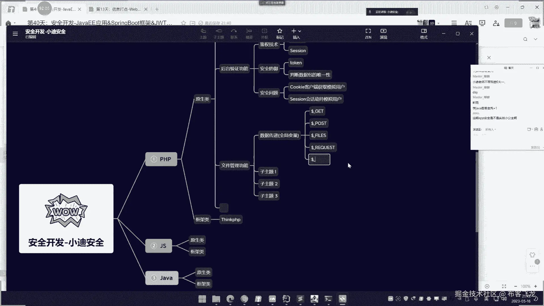Open the mind map hamburger menu
This screenshot has width=544, height=306.
click(x=15, y=34)
